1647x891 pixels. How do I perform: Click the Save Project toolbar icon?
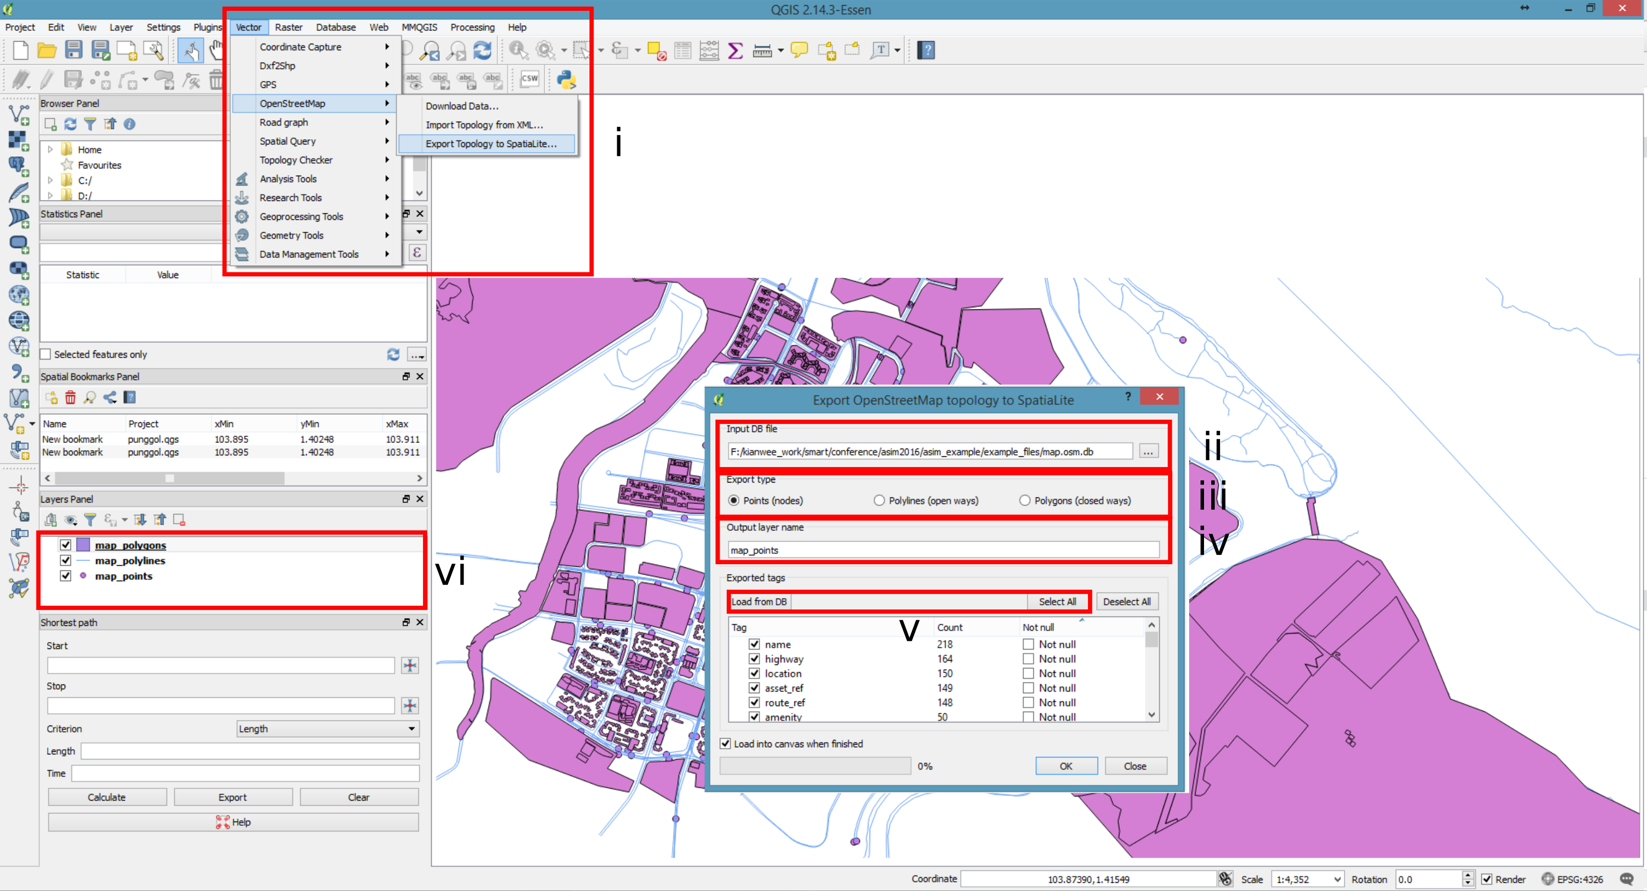73,50
